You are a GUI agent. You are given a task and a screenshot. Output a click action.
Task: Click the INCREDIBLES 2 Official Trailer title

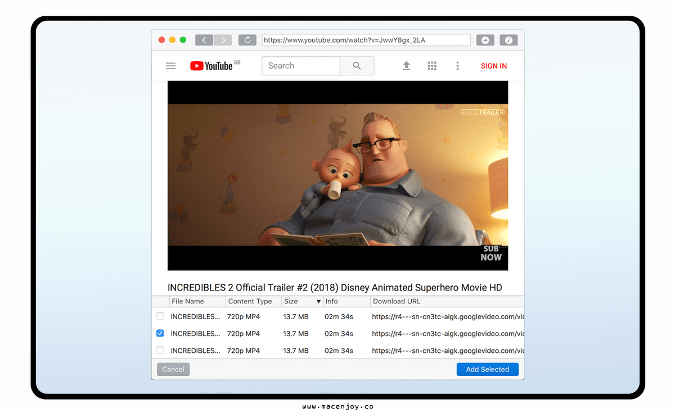click(335, 287)
